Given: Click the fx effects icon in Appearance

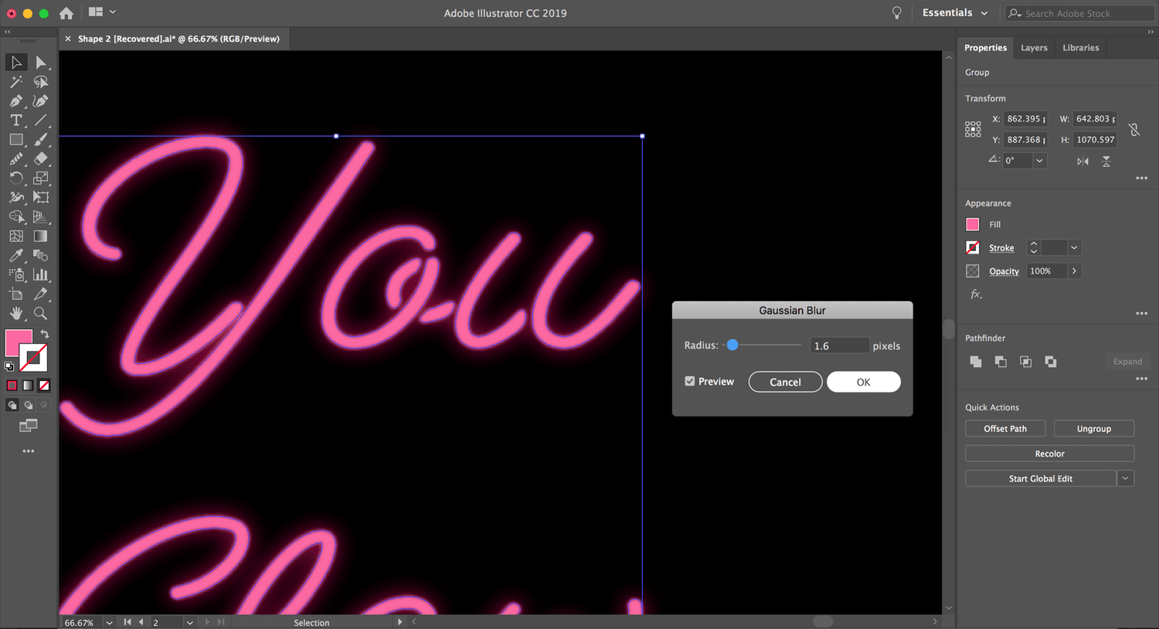Looking at the screenshot, I should (976, 294).
